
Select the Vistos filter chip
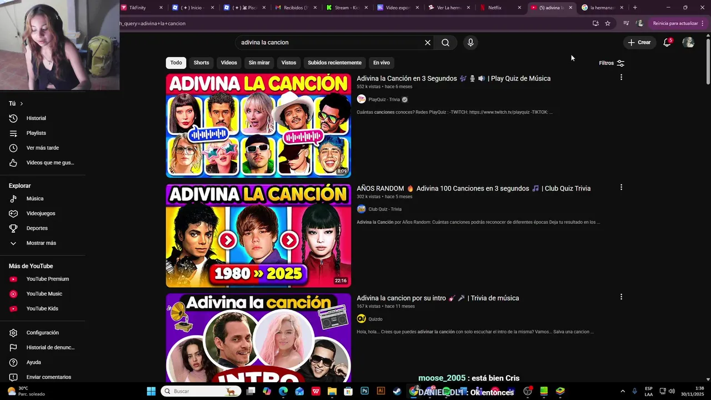click(x=289, y=63)
